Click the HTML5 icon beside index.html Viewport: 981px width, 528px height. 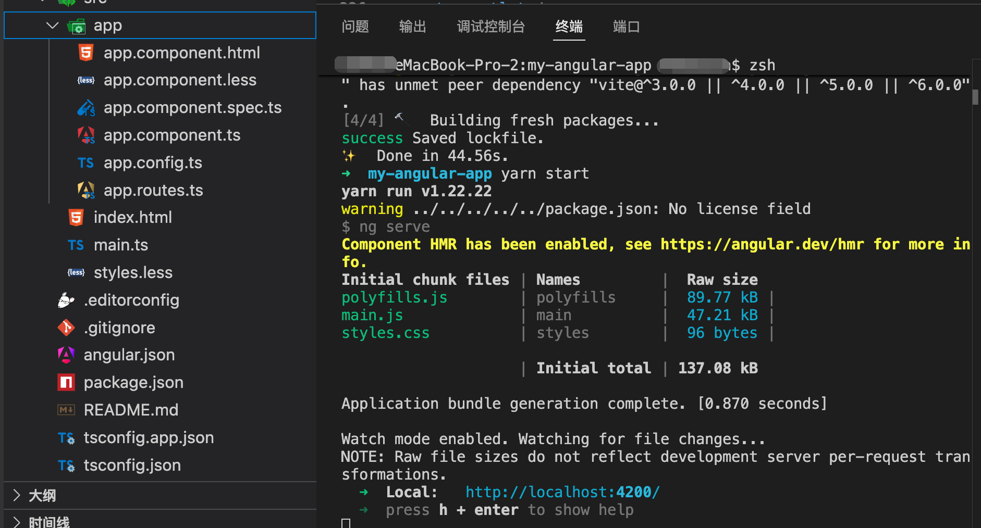click(x=76, y=218)
